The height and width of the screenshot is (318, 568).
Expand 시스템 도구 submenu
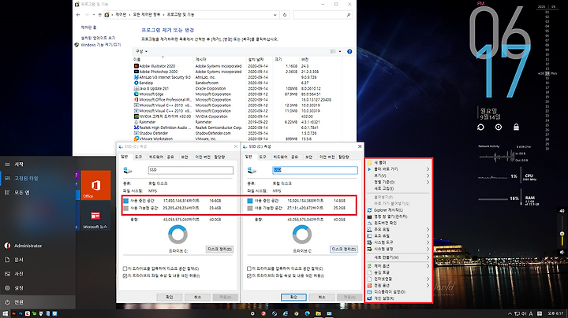coord(398,242)
